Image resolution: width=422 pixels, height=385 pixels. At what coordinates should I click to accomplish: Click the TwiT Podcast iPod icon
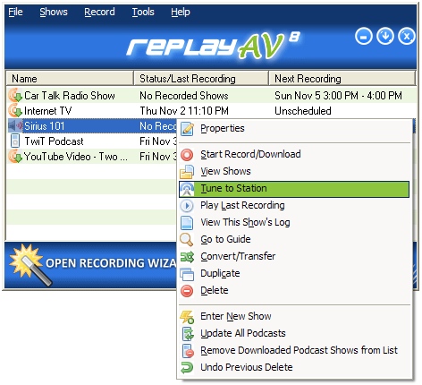click(x=15, y=141)
